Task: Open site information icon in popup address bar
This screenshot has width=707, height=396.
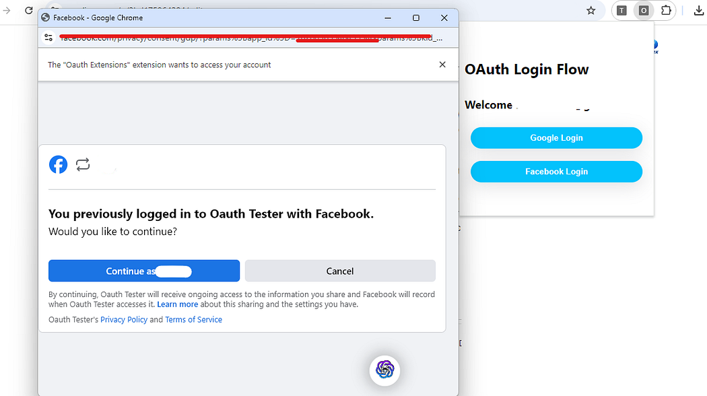Action: pos(48,38)
